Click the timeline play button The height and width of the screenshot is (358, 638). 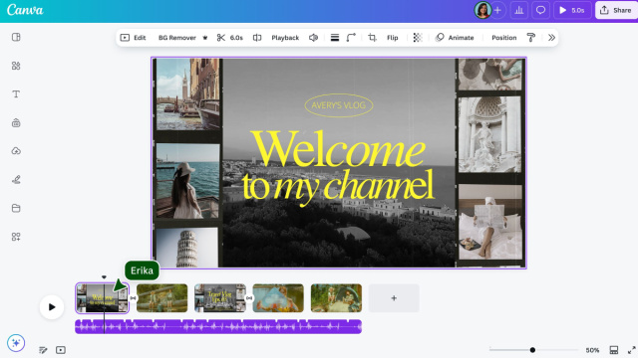pos(52,307)
